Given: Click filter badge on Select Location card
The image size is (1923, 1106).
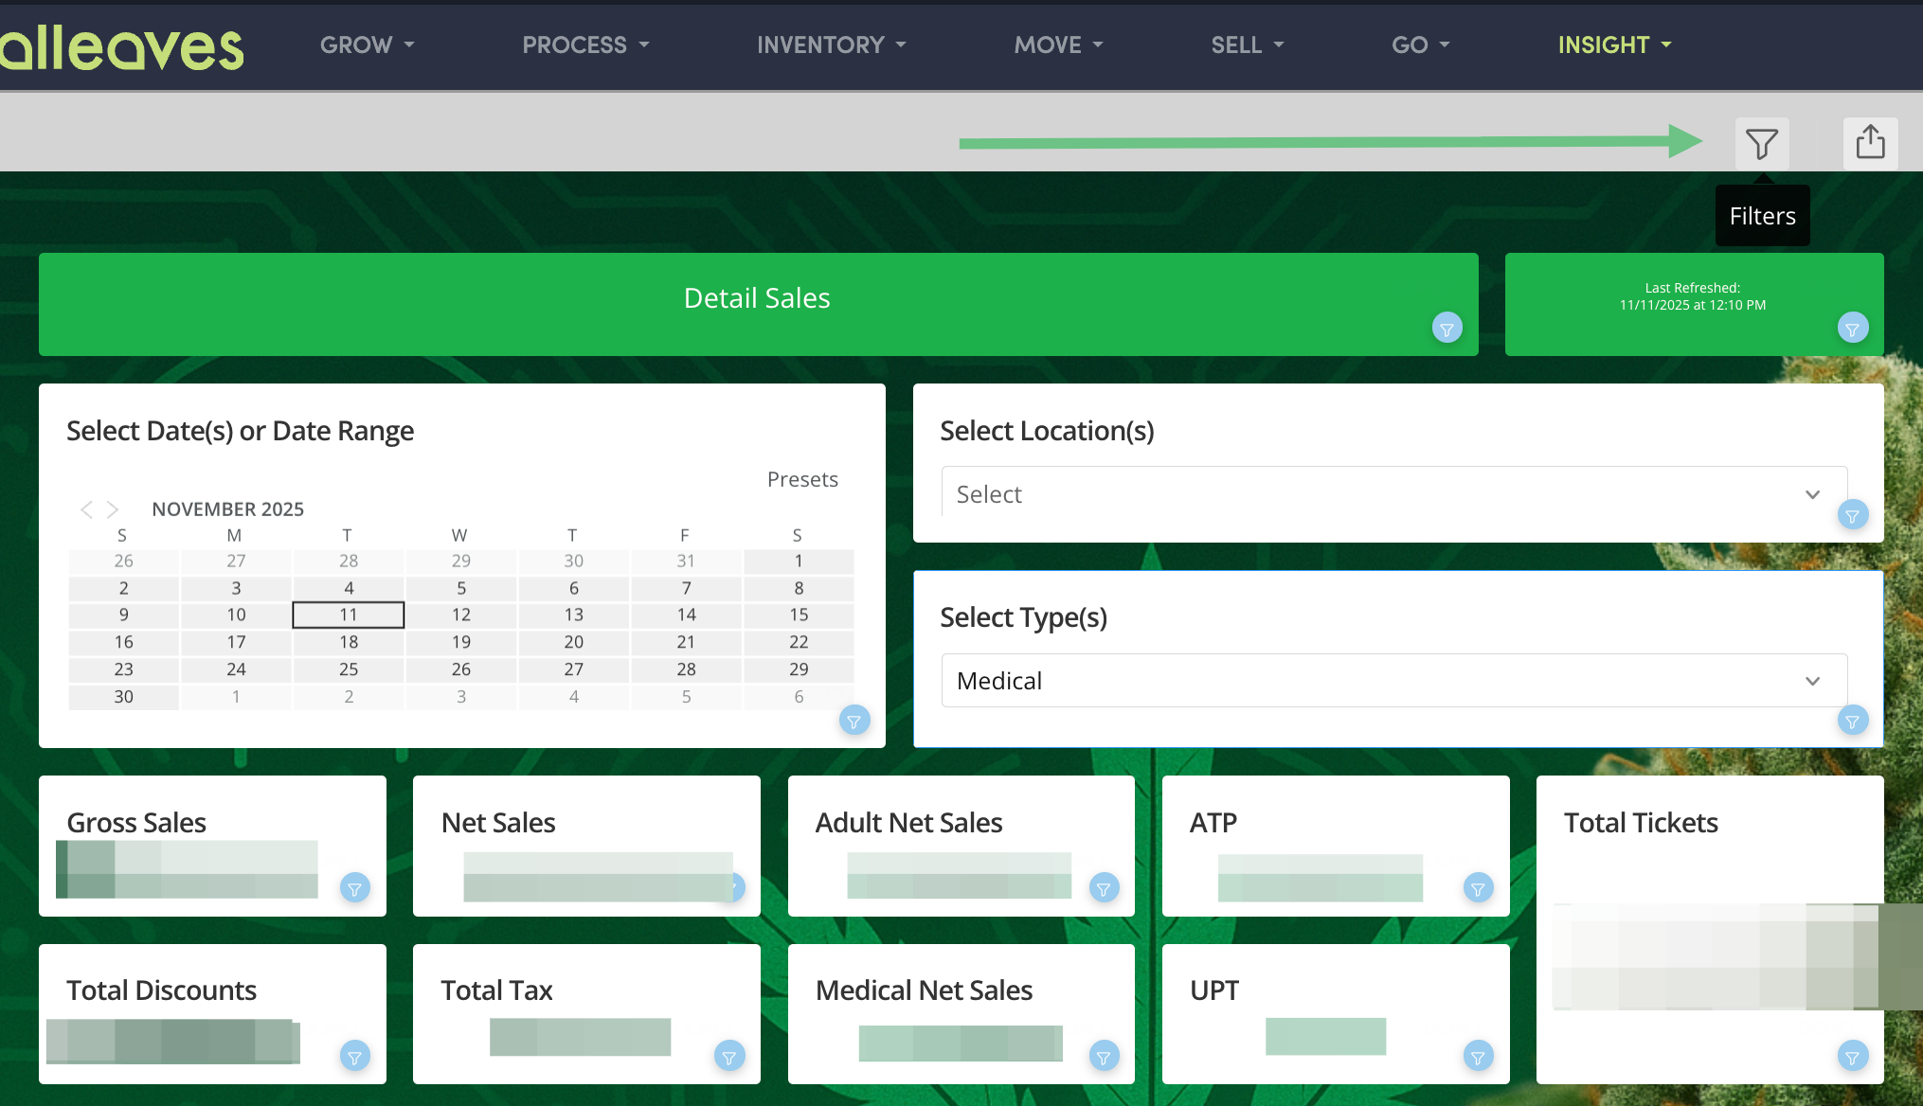Looking at the screenshot, I should coord(1852,515).
